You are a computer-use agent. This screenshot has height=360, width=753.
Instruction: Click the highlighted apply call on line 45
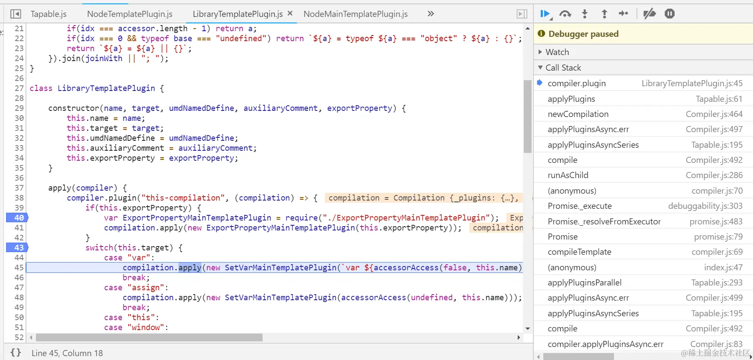190,267
